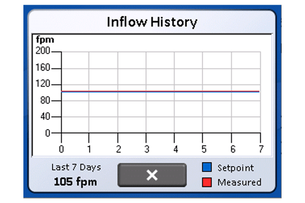Close the Inflow History dialog with X button
The width and height of the screenshot is (305, 203).
coord(151,175)
